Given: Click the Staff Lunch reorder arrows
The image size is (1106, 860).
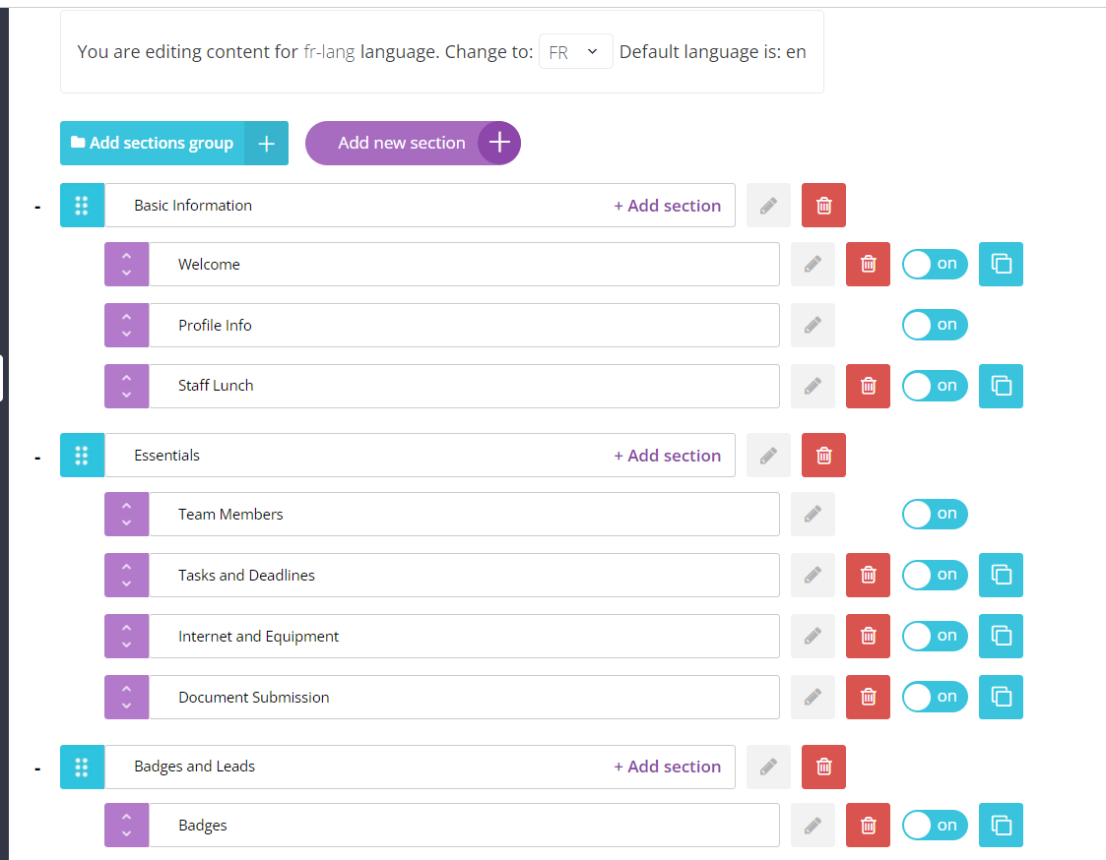Looking at the screenshot, I should point(126,387).
